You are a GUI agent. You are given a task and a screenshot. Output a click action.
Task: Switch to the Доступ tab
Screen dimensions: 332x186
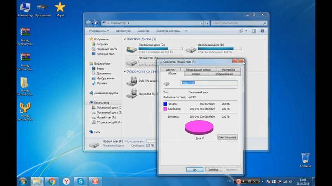(x=170, y=69)
